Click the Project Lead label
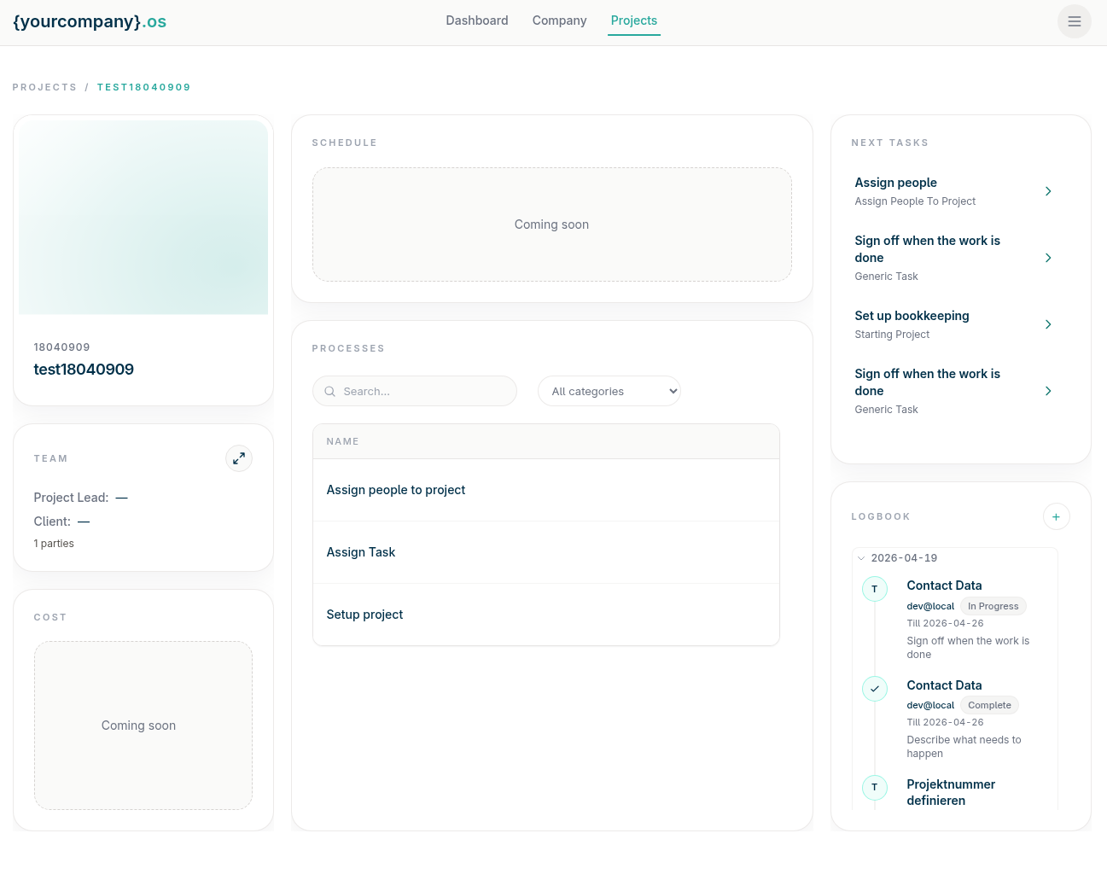Screen dimensions: 1107x874 pyautogui.click(x=71, y=498)
